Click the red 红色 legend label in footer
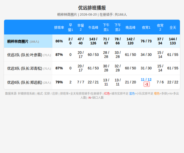The width and height of the screenshot is (184, 153). 107,94
